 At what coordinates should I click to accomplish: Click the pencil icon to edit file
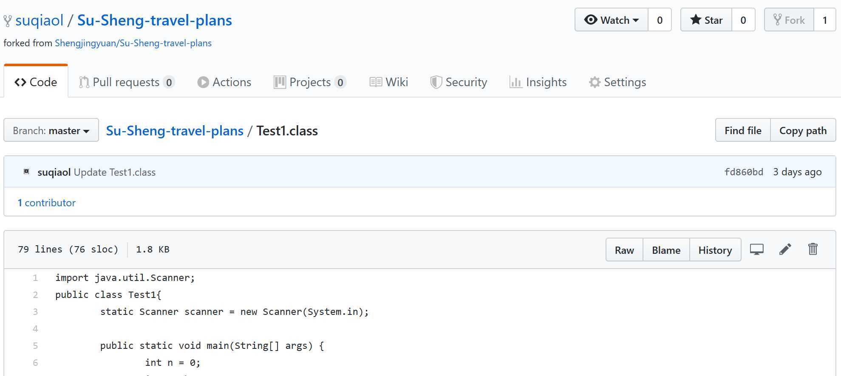point(785,250)
